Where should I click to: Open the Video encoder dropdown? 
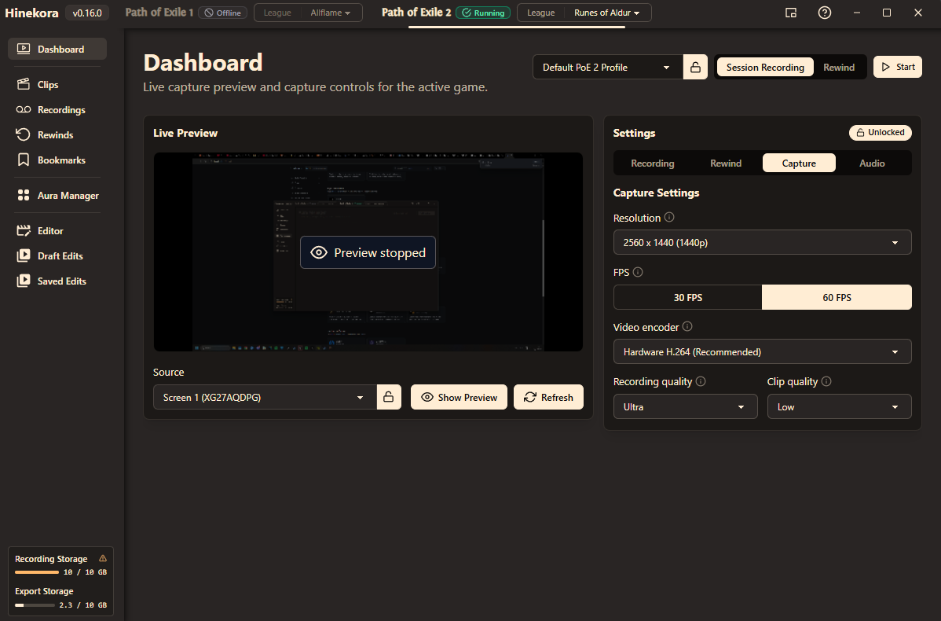pyautogui.click(x=762, y=352)
